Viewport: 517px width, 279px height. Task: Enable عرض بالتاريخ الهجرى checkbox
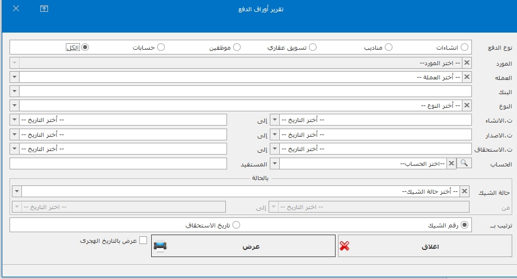[x=143, y=240]
